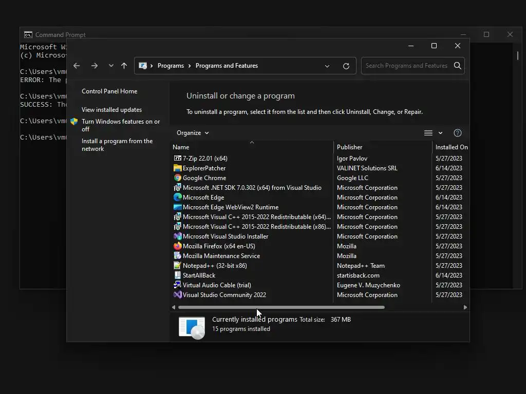Image resolution: width=526 pixels, height=394 pixels.
Task: Click the Edge WebView2 Runtime icon
Action: [177, 207]
